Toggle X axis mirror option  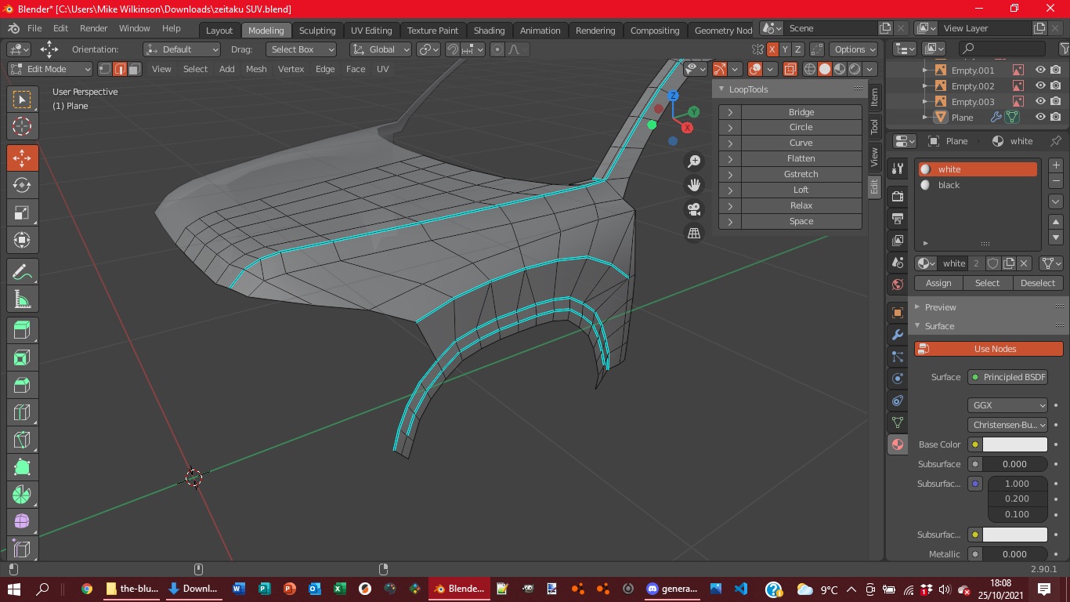772,49
